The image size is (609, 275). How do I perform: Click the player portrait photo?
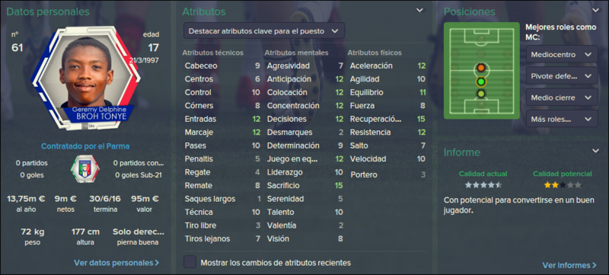click(x=86, y=73)
